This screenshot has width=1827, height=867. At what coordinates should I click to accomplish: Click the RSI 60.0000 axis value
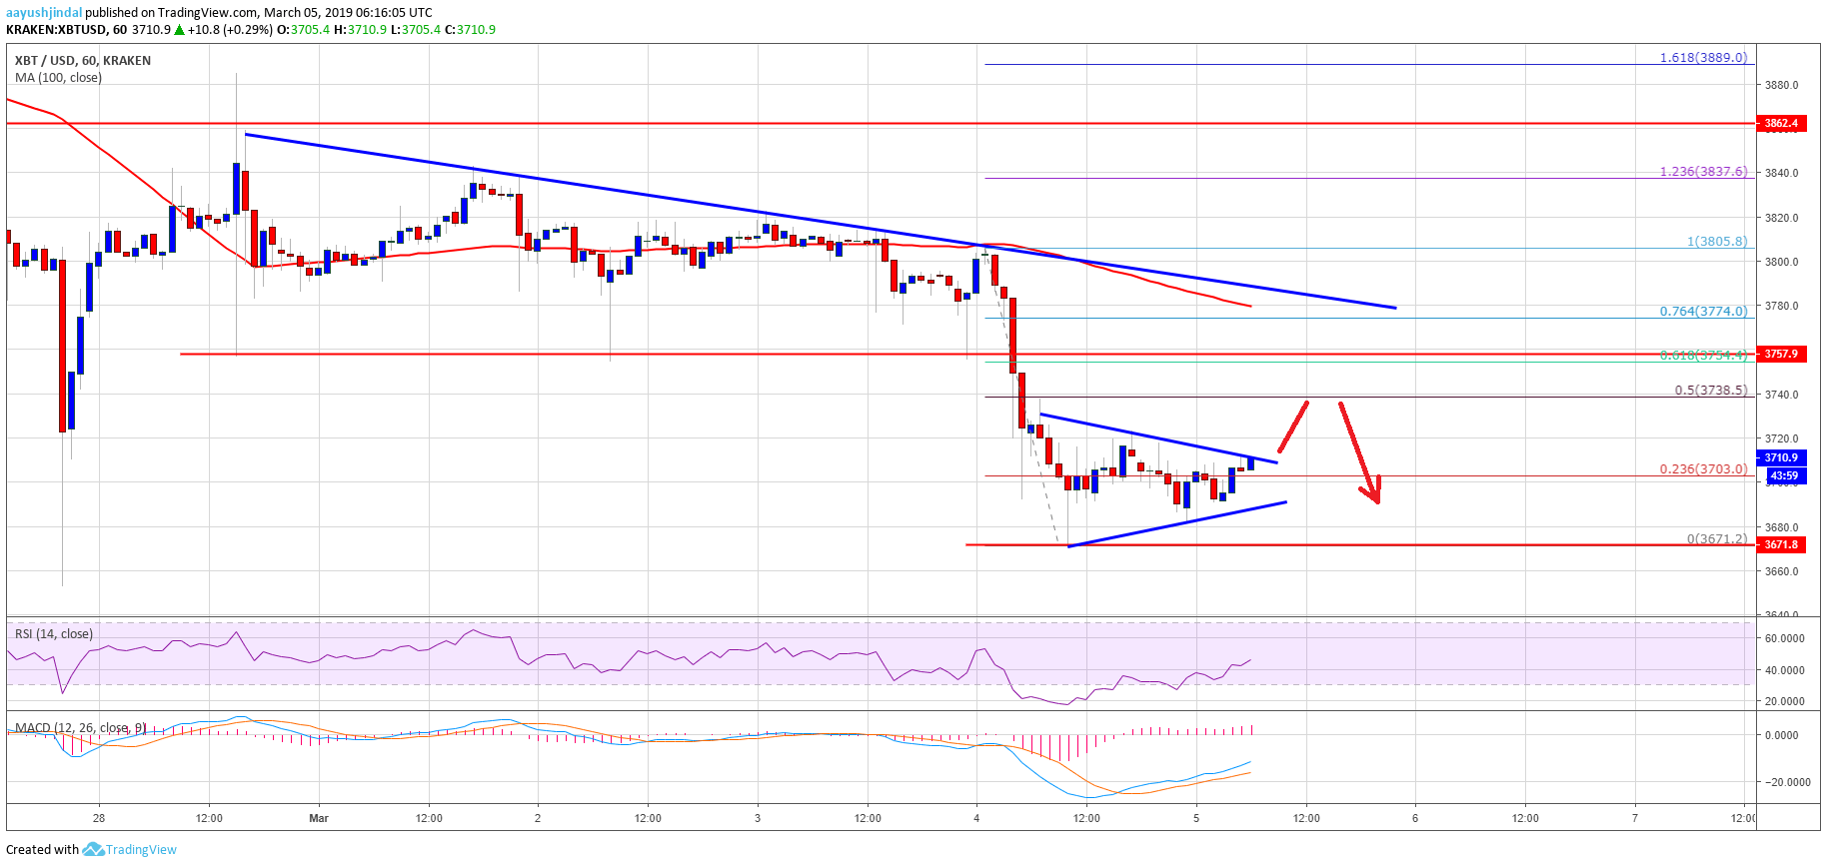click(1784, 638)
